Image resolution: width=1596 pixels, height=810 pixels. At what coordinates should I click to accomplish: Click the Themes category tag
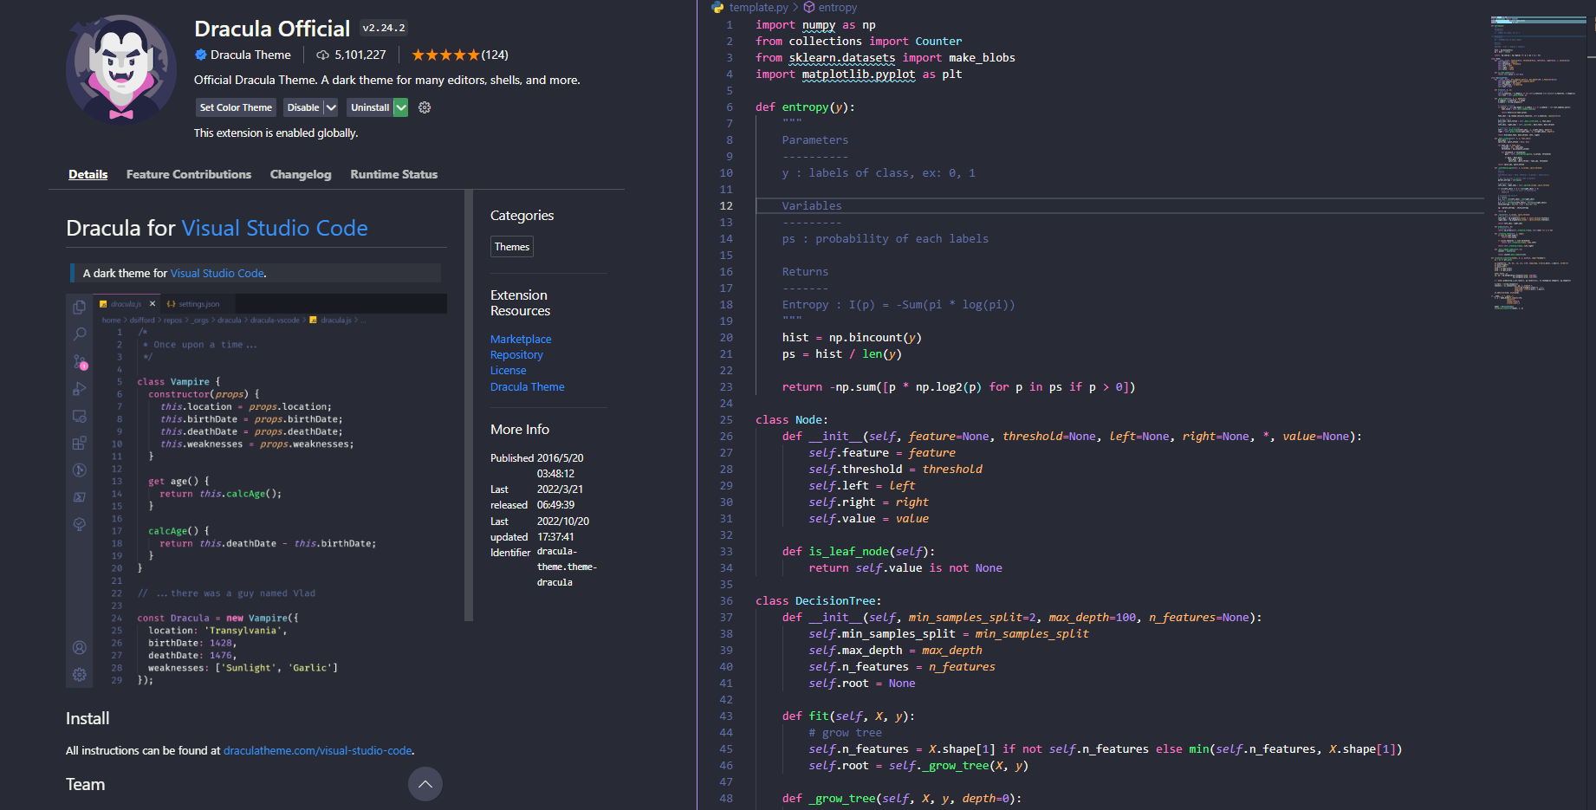tap(512, 247)
